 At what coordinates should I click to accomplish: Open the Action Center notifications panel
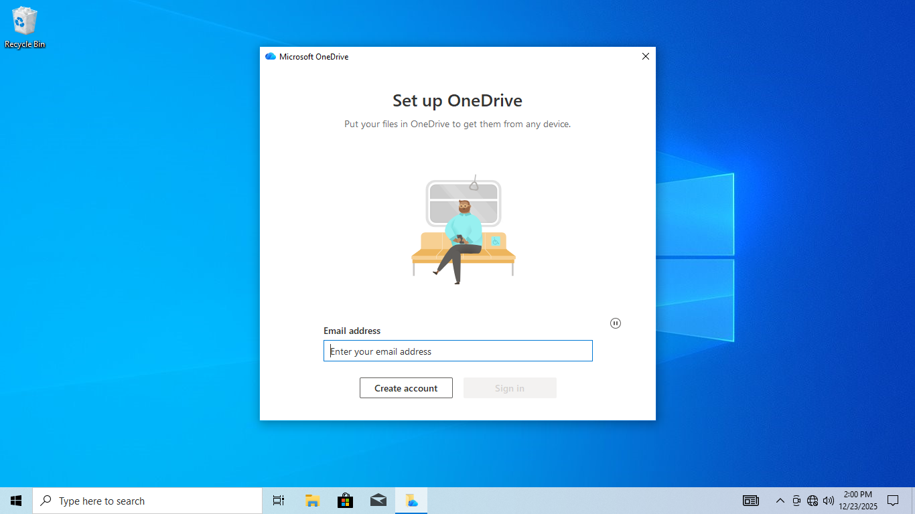(893, 501)
